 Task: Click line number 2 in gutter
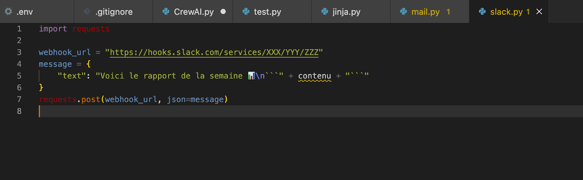pyautogui.click(x=19, y=40)
